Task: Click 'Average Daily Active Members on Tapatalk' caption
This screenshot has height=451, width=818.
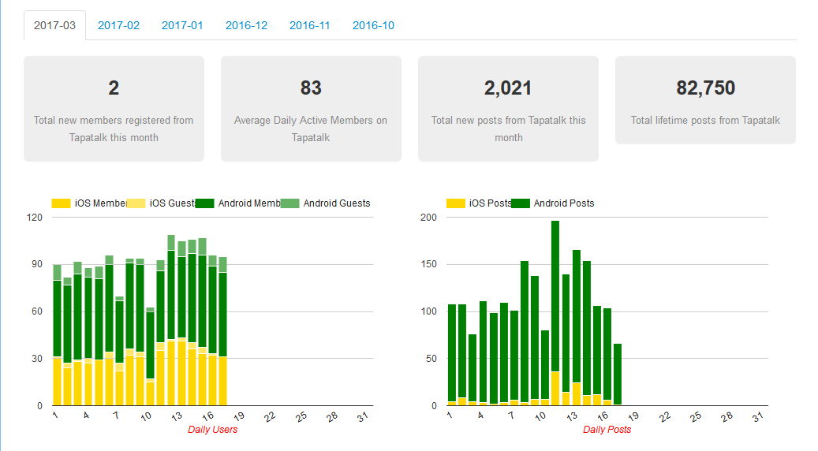Action: click(311, 129)
